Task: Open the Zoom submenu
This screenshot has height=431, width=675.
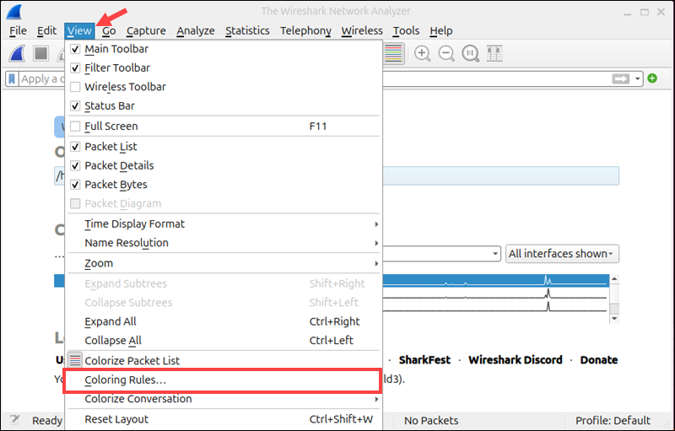Action: pyautogui.click(x=224, y=263)
